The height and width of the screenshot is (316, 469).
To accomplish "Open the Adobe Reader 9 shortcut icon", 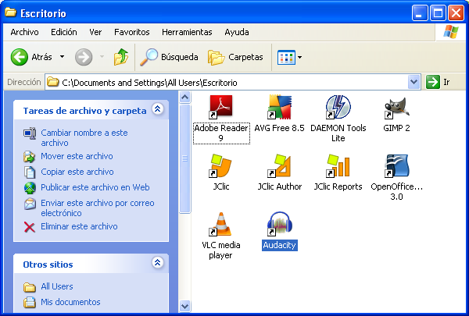I will point(221,107).
